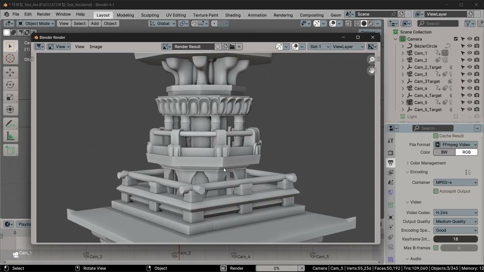Open the Output Quality dropdown
The image size is (484, 272).
(x=455, y=221)
